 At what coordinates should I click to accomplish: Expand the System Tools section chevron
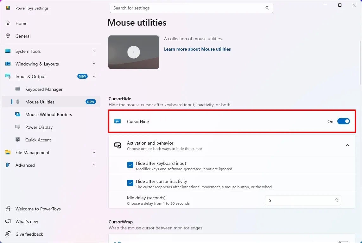[94, 51]
